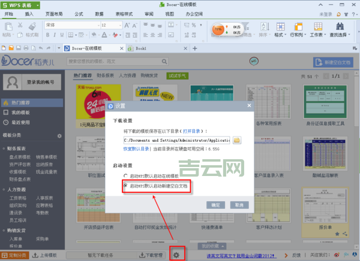Image resolution: width=360 pixels, height=261 pixels.
Task: Click gear beside 模板分类 heading
Action: tap(59, 136)
